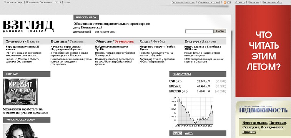Open Начались переговоры Медведева и Меркель
The image size is (291, 138).
pyautogui.click(x=66, y=48)
